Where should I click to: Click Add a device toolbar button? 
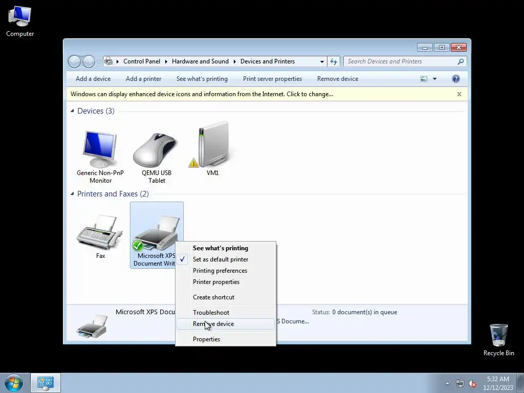point(93,79)
